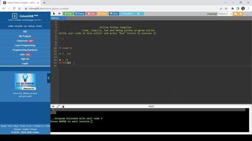Viewport: 252px width, 141px height.
Task: Reload the page with the browser refresh icon
Action: (x=14, y=9)
